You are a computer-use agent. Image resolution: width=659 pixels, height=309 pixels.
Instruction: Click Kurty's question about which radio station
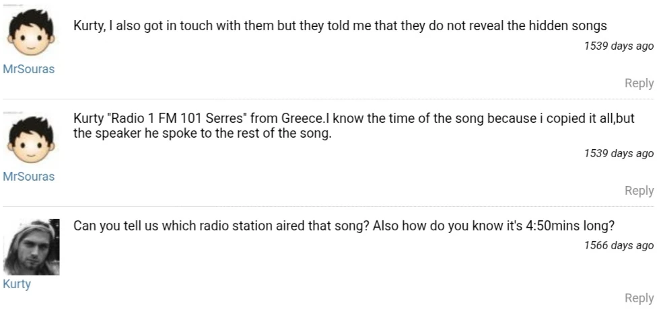click(x=219, y=225)
